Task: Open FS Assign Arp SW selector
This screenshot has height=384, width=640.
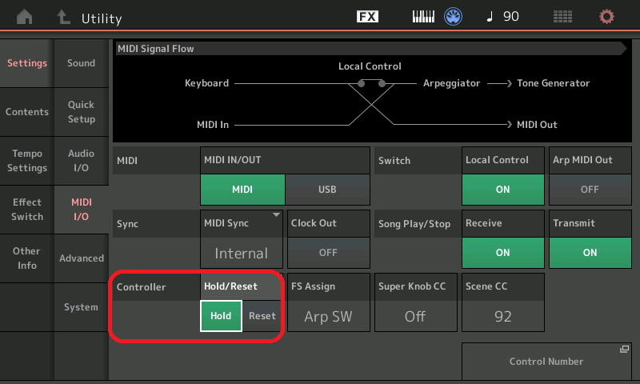Action: pyautogui.click(x=328, y=316)
